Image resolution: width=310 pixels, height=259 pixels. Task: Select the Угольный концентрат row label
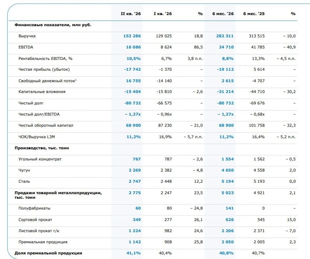click(x=40, y=159)
